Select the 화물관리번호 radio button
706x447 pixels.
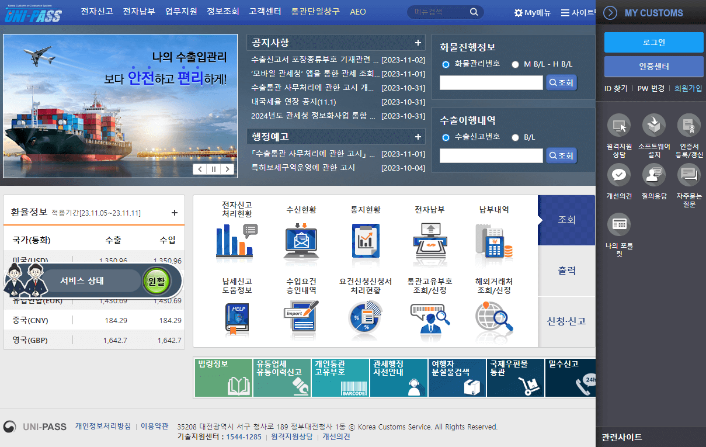[x=445, y=65]
